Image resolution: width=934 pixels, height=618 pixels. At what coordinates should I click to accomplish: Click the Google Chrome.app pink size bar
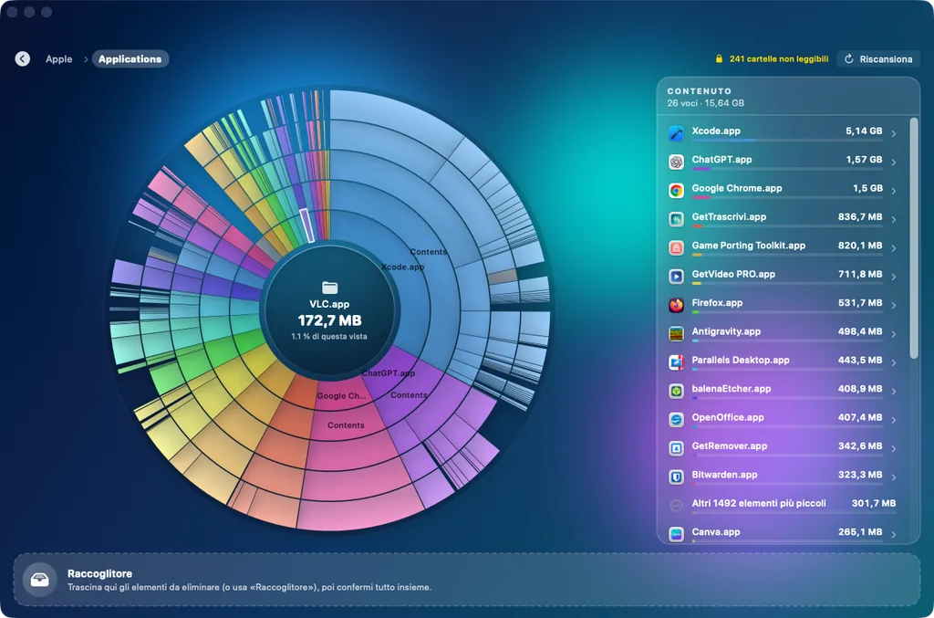pos(700,198)
